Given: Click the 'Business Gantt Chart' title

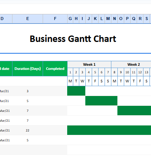Looking at the screenshot, I should click(73, 39).
